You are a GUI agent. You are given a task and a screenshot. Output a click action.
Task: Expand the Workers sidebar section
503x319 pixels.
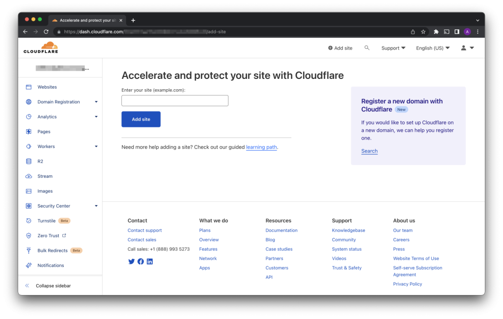(x=96, y=147)
